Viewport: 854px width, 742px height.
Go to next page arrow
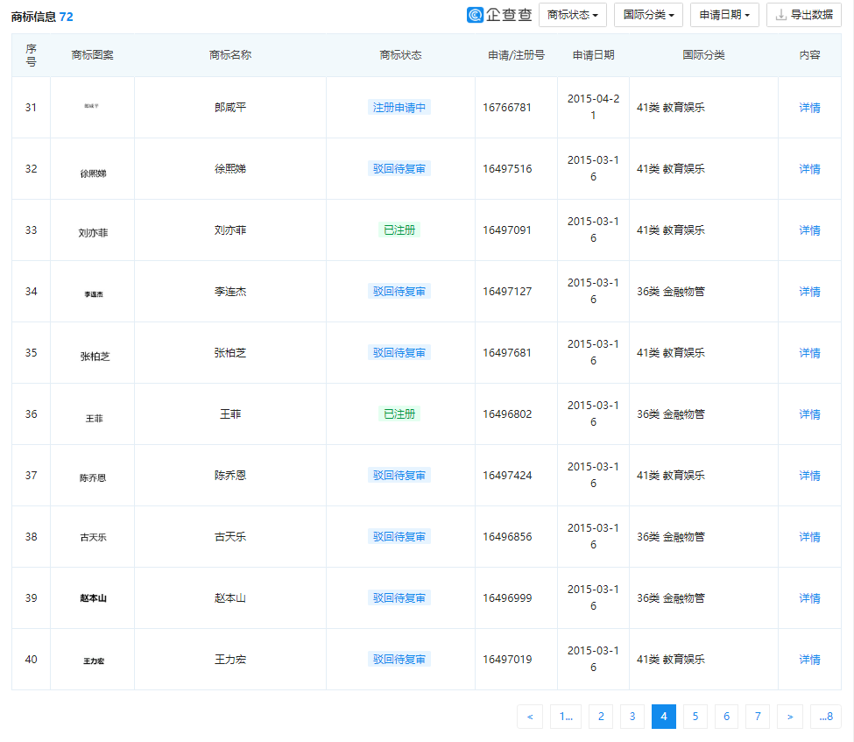tap(790, 717)
